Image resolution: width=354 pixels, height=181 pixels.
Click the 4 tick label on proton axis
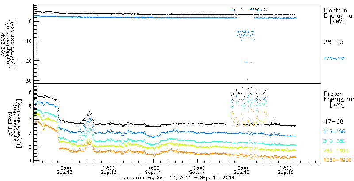[29, 120]
